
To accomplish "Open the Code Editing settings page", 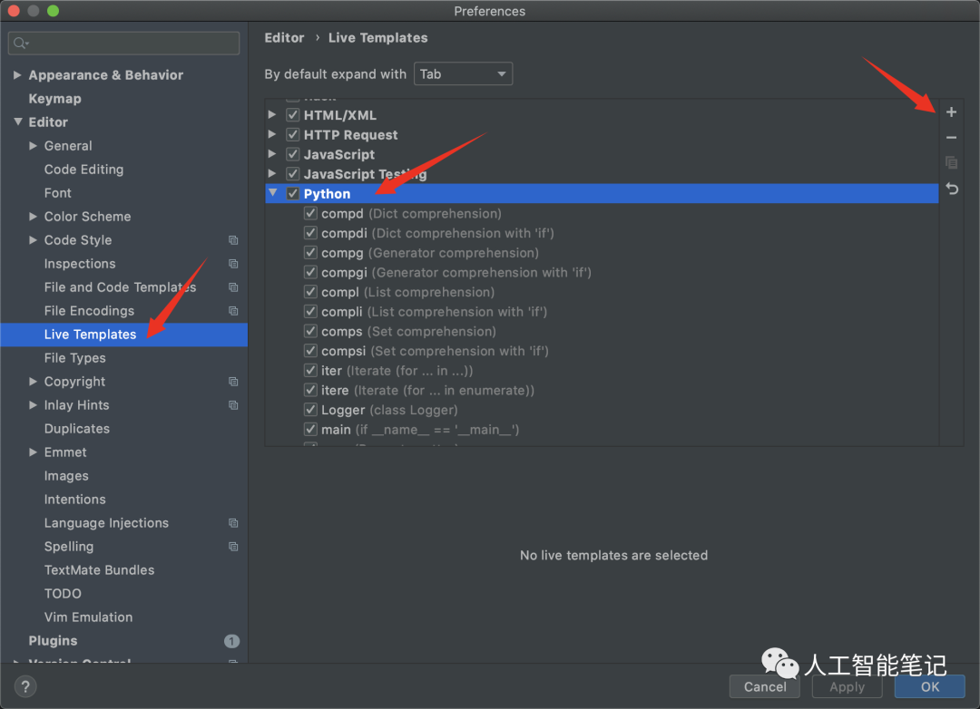I will [x=83, y=170].
